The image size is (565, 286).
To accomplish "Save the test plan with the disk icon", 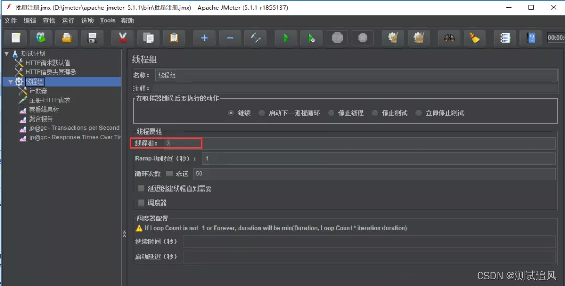I will (x=92, y=38).
